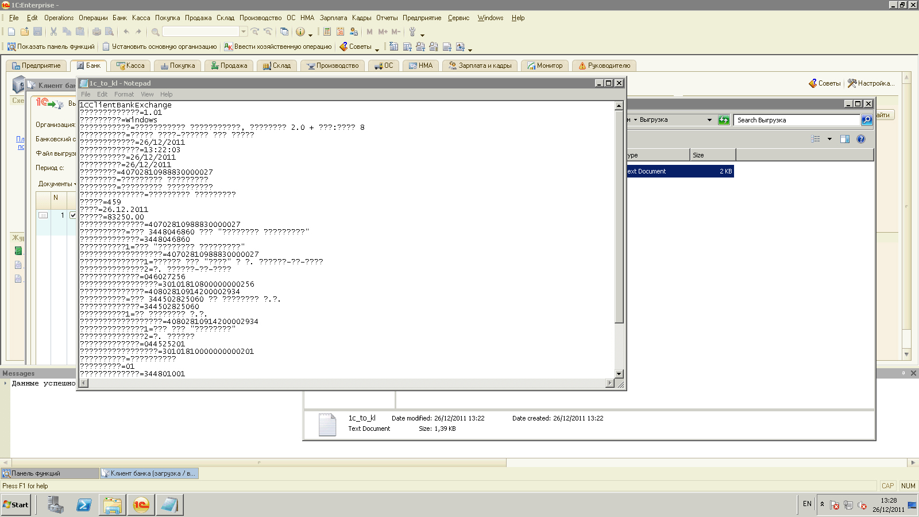This screenshot has width=919, height=517.
Task: Click the Search Выгрузка input field
Action: point(797,120)
